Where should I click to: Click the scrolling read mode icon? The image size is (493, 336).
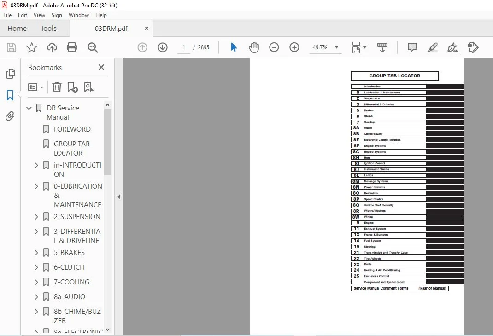(x=382, y=47)
